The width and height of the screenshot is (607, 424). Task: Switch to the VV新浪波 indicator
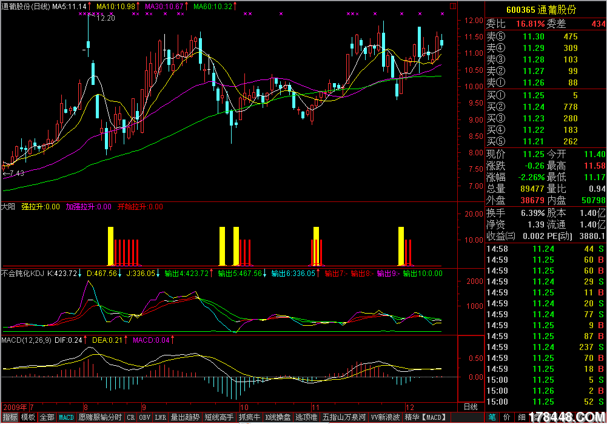click(385, 417)
